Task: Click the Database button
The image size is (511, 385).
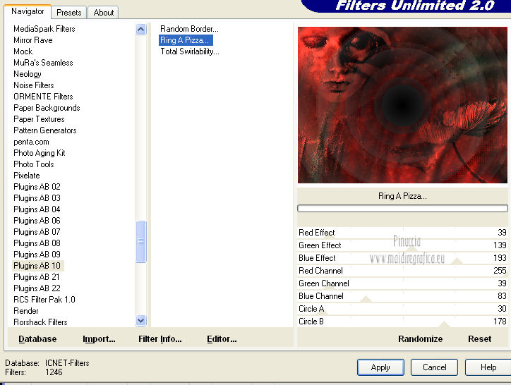Action: 37,339
